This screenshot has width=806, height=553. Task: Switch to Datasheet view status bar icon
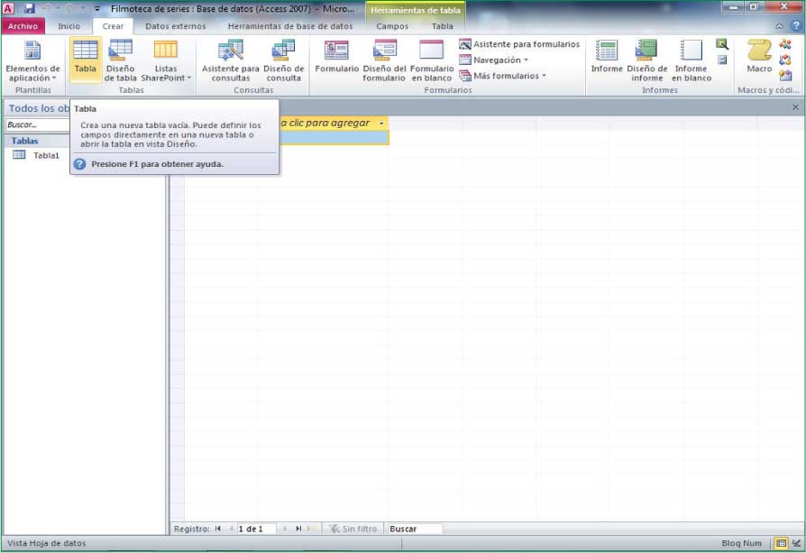tap(780, 543)
